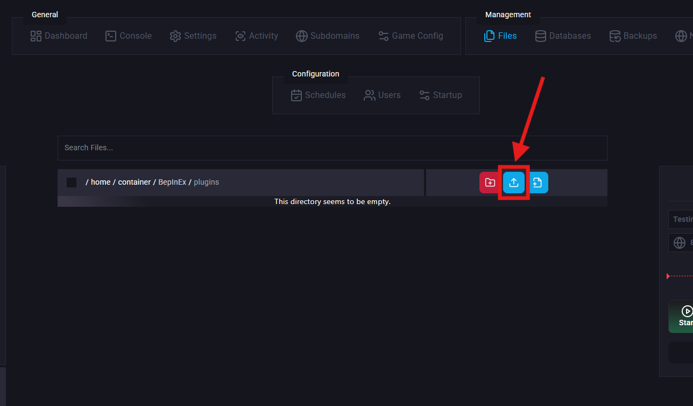
Task: Start the server with the Start button
Action: (681, 317)
